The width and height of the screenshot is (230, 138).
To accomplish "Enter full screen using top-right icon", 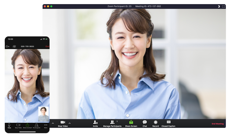I will [223, 6].
